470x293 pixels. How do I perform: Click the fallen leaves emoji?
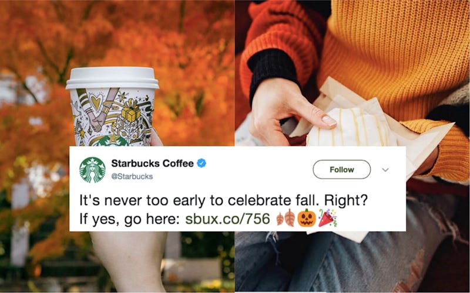click(x=286, y=219)
